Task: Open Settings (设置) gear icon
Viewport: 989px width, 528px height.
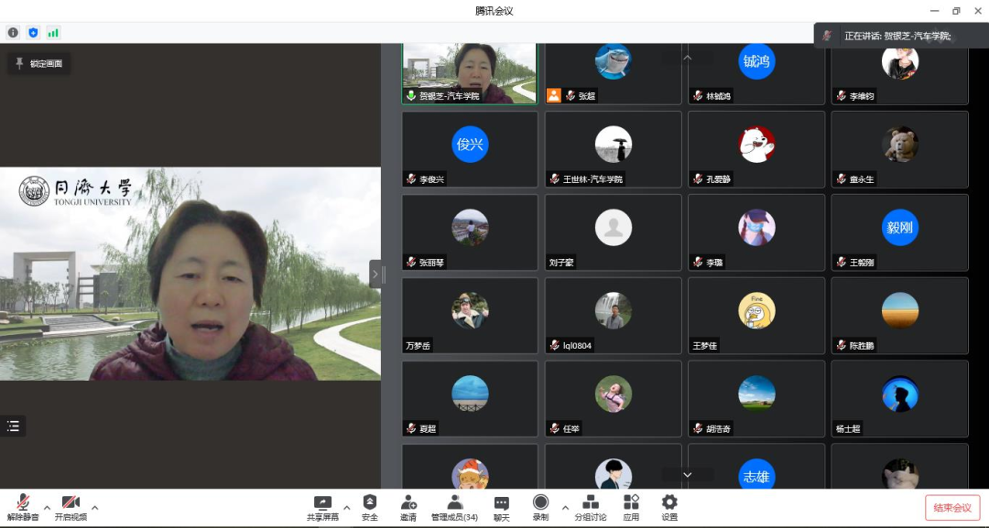Action: click(x=669, y=507)
